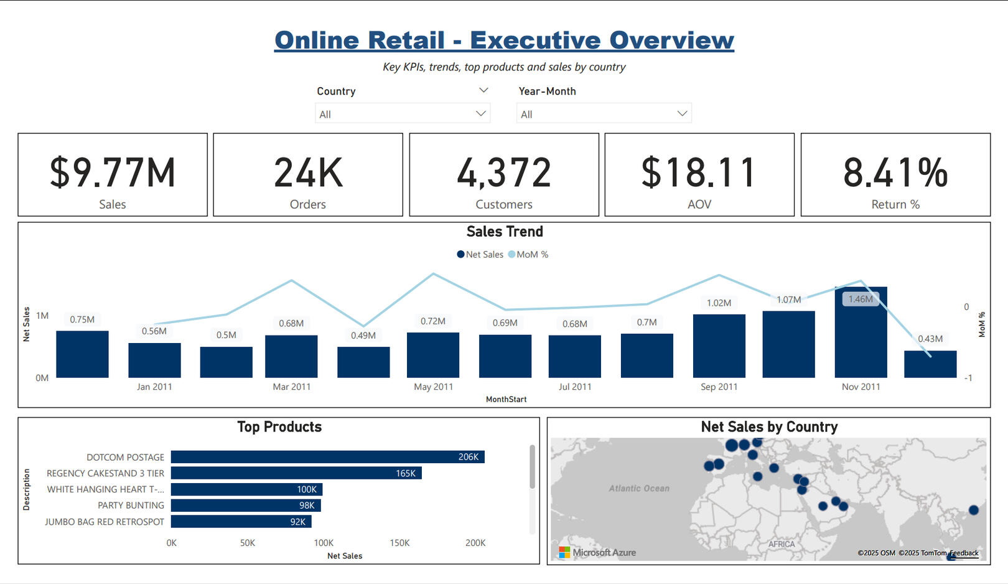Click the MoM % legend marker
This screenshot has width=1008, height=584.
click(x=511, y=254)
